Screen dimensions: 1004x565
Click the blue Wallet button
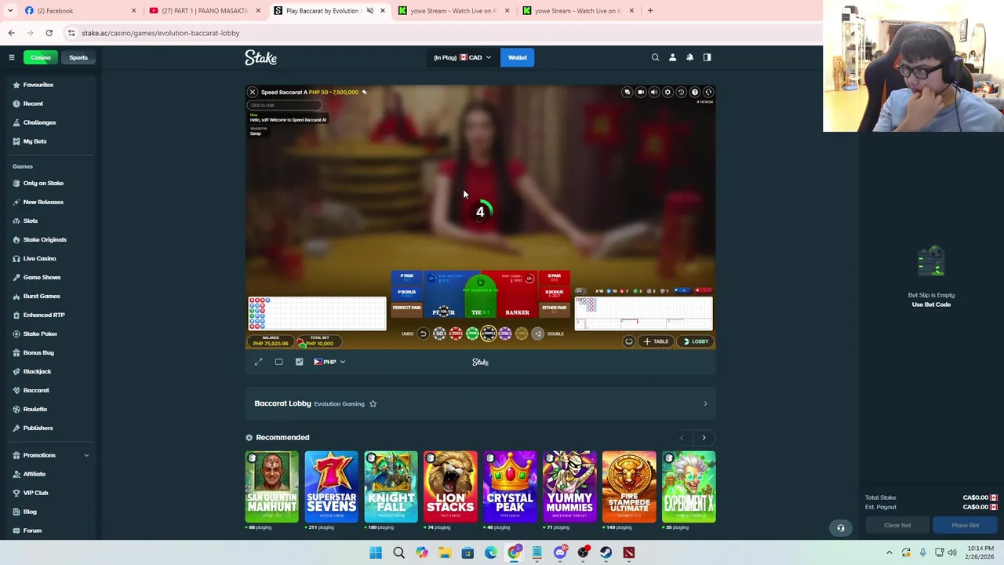point(518,57)
